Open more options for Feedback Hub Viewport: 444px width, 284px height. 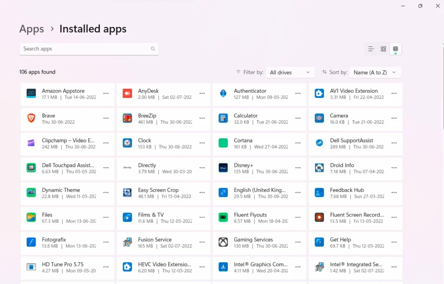394,193
